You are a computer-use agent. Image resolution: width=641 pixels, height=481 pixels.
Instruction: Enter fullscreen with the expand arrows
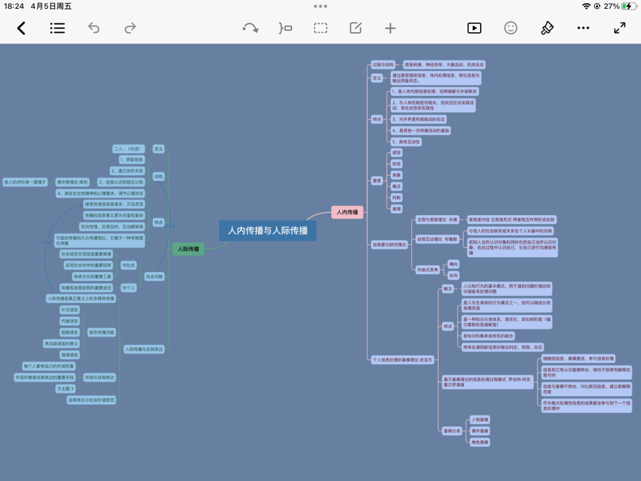(620, 28)
